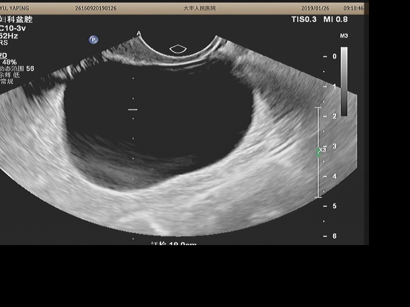Click the transducer sector icon at top

[178, 49]
